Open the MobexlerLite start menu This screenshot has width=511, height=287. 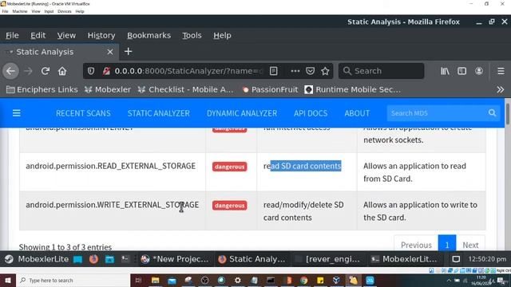(37, 259)
